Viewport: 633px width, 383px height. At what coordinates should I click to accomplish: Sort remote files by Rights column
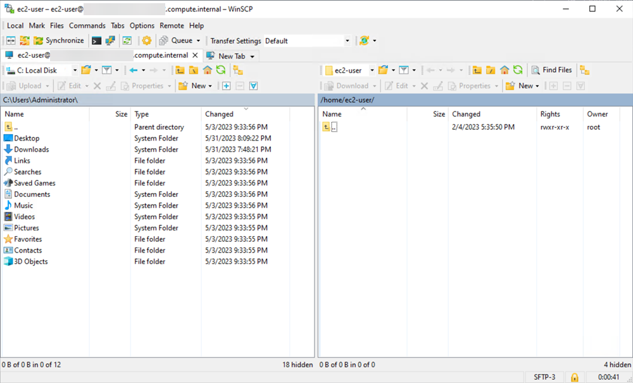tap(560, 114)
